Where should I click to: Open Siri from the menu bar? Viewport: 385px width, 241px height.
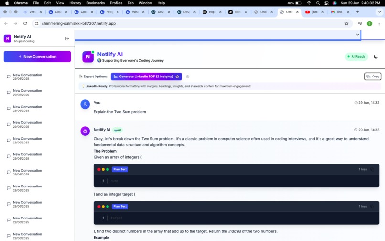coord(335,3)
